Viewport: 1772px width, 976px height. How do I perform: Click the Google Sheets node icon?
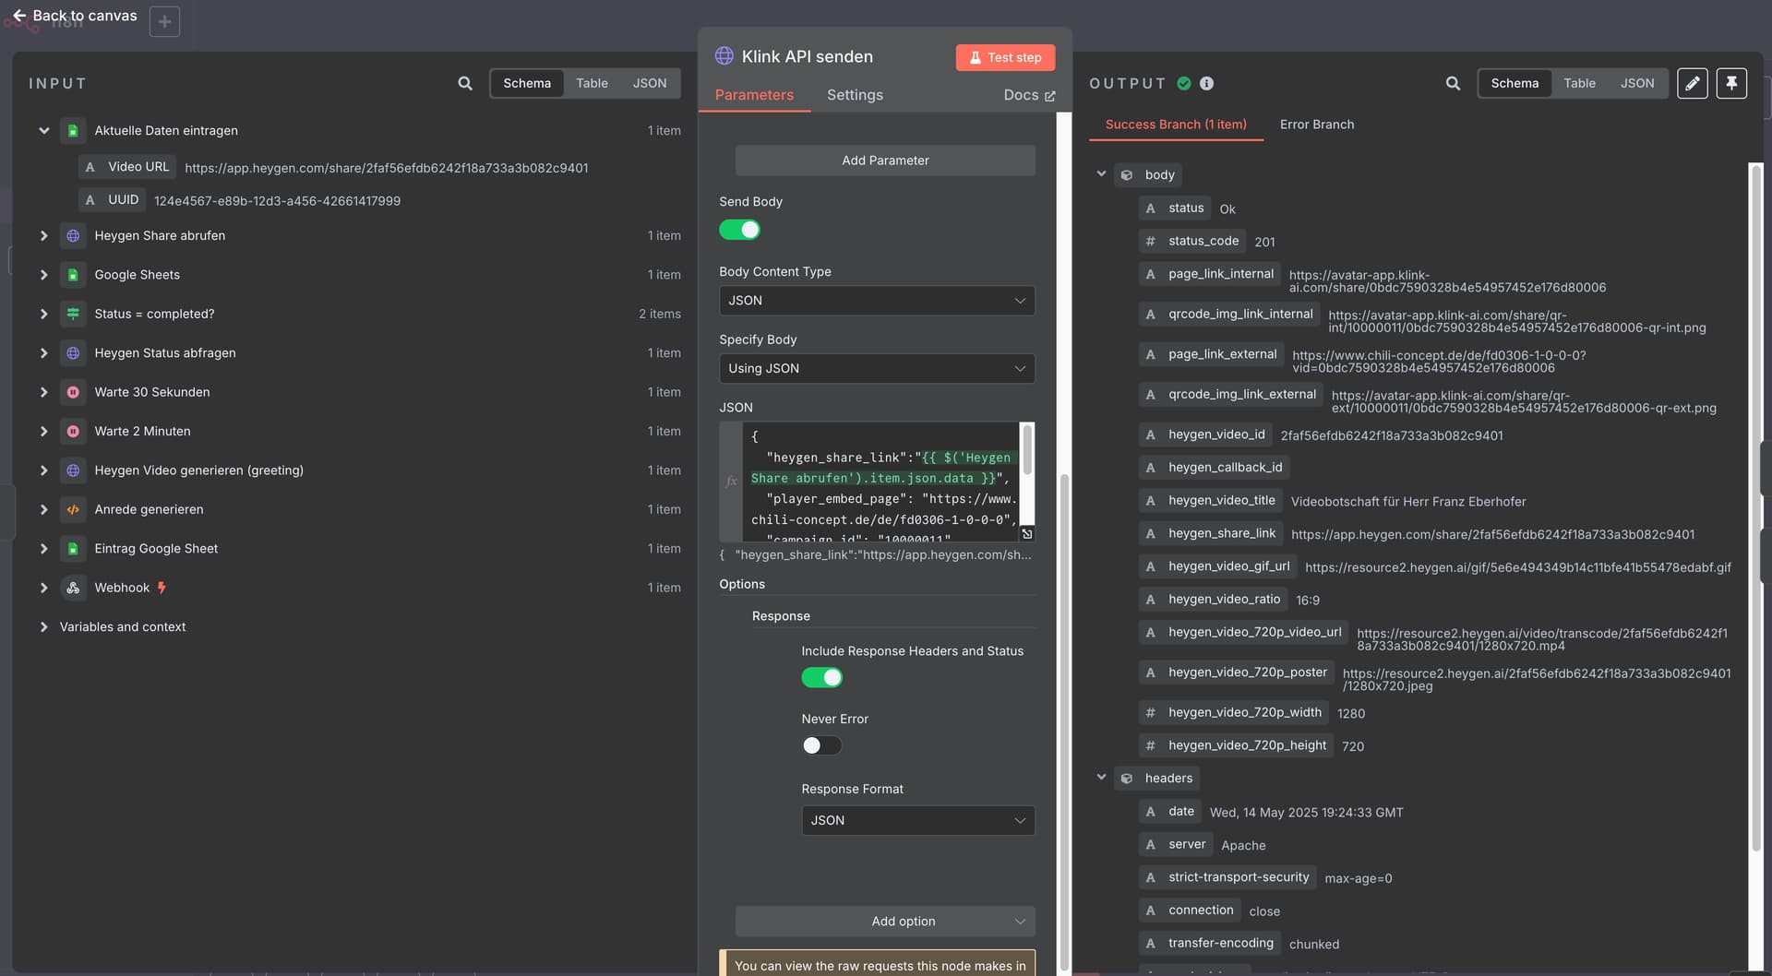point(73,275)
